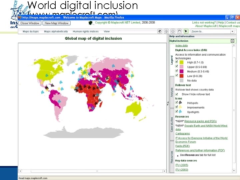Click the map horizontal scrollbar left arrow

20,171
